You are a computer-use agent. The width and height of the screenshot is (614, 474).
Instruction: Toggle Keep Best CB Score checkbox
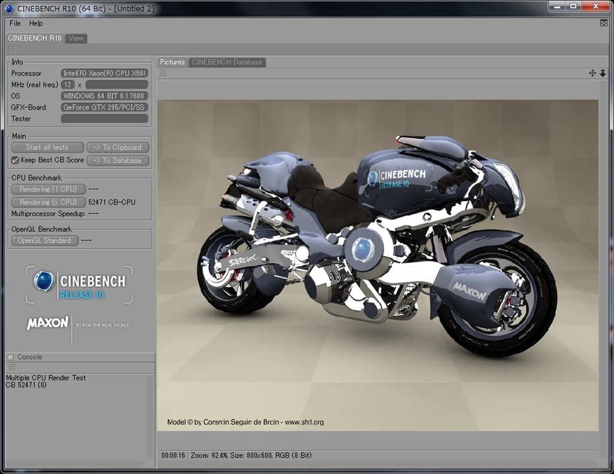pos(15,160)
